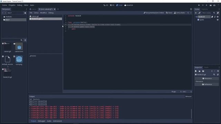Add a new node with the plus icon
Image resolution: width=221 pixels, height=124 pixels.
click(x=196, y=13)
